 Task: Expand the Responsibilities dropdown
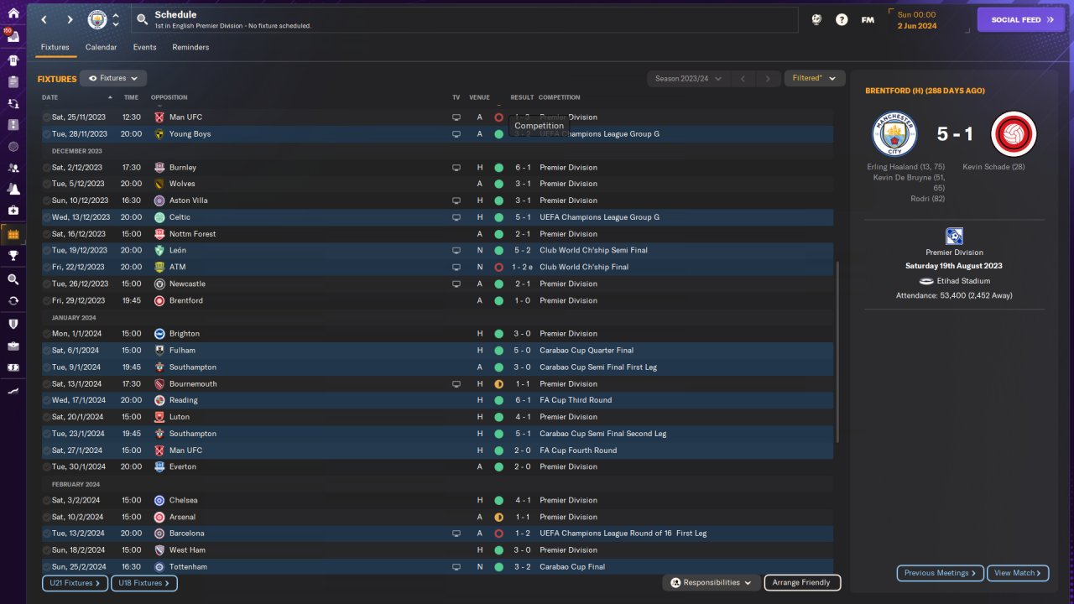point(712,582)
